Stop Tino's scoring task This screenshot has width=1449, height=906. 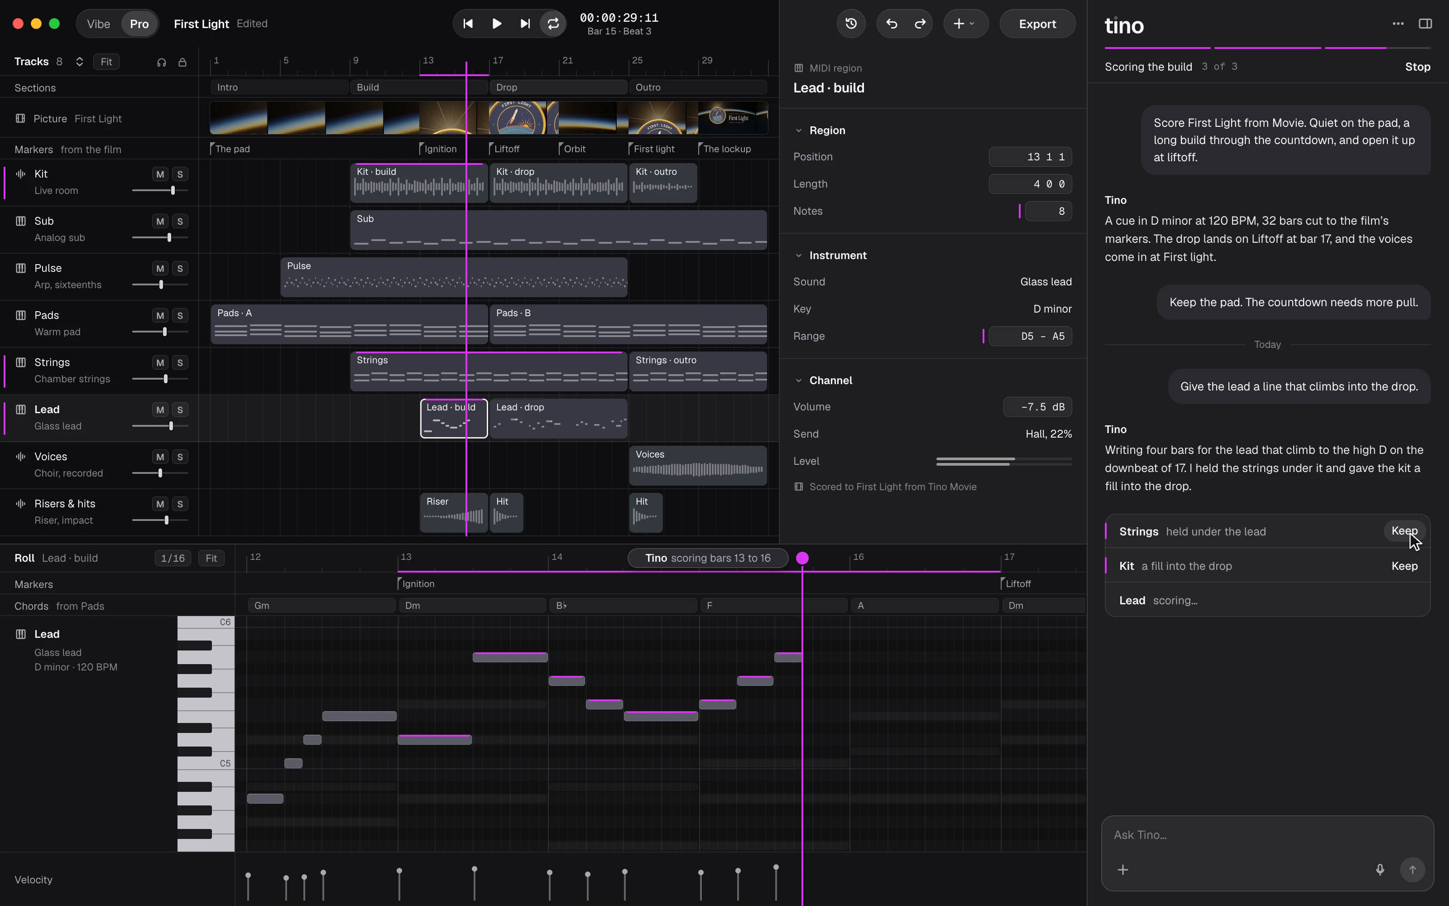(x=1417, y=67)
